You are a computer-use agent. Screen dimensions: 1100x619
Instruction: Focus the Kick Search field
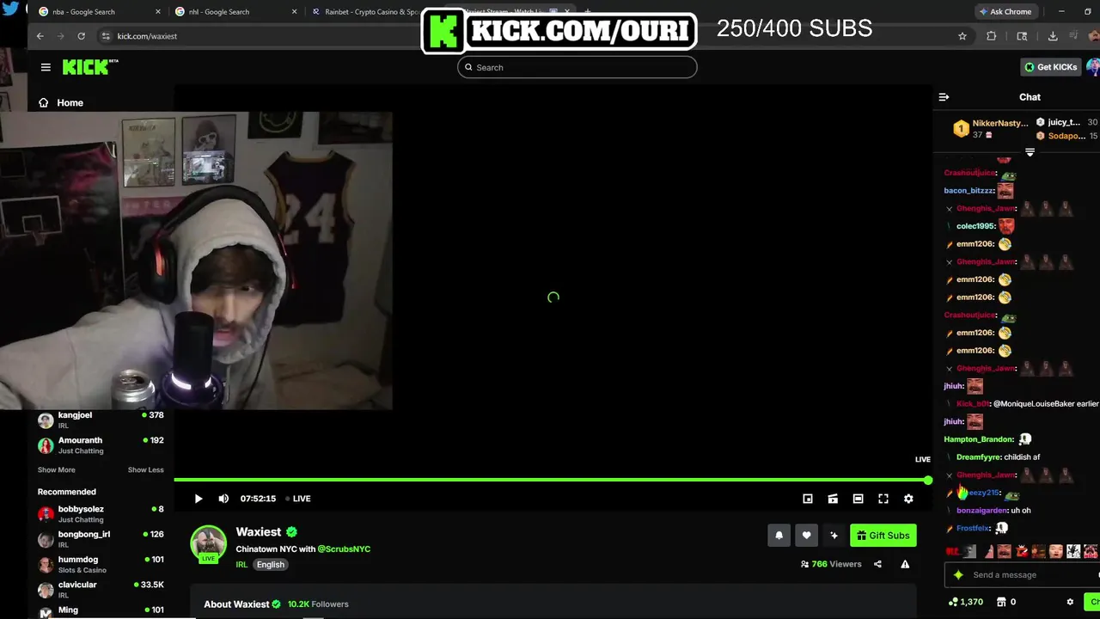(577, 67)
